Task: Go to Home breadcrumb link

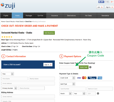Action: tap(3, 22)
